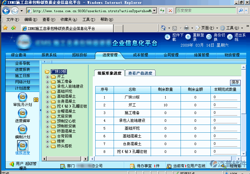
Task: Expand the 基础开挖 tree node
Action: (x=48, y=91)
